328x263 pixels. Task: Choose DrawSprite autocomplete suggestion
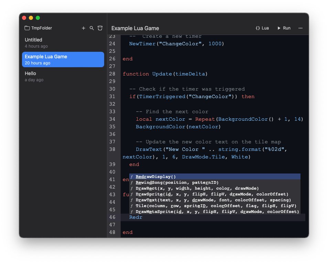coord(215,194)
